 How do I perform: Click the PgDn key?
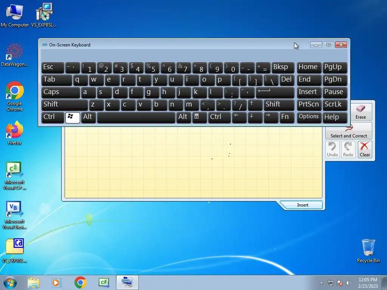[x=335, y=80]
